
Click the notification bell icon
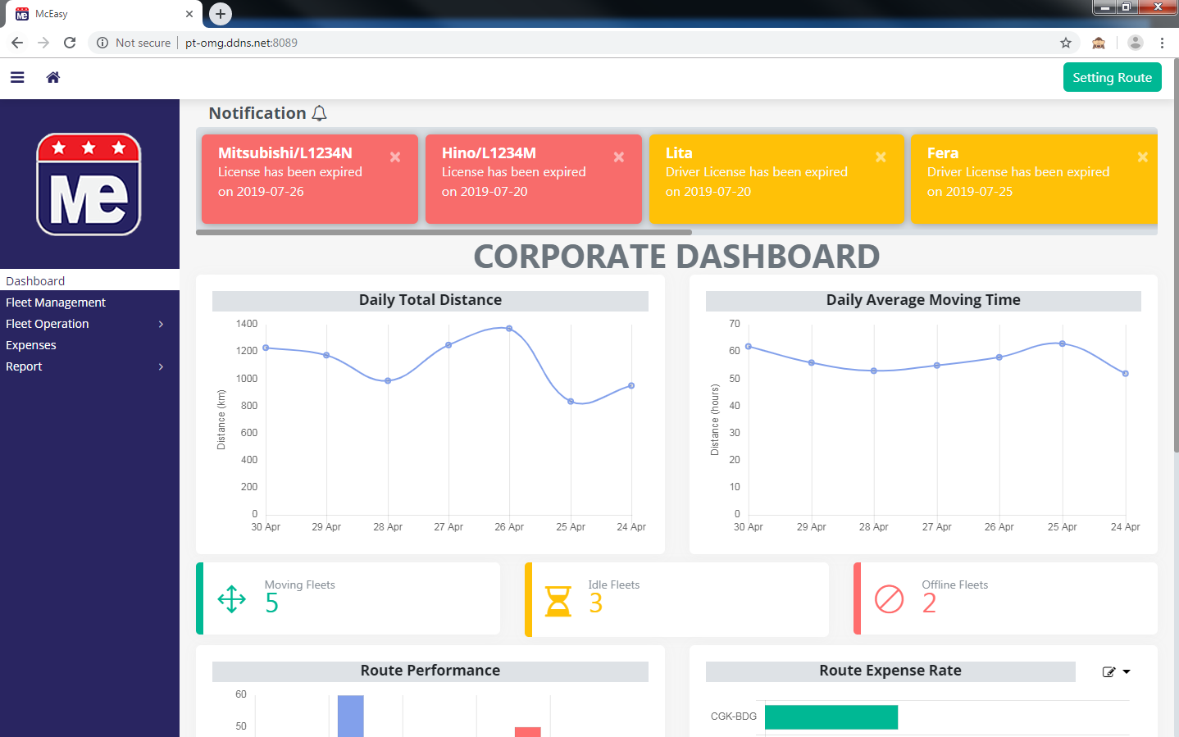(320, 113)
